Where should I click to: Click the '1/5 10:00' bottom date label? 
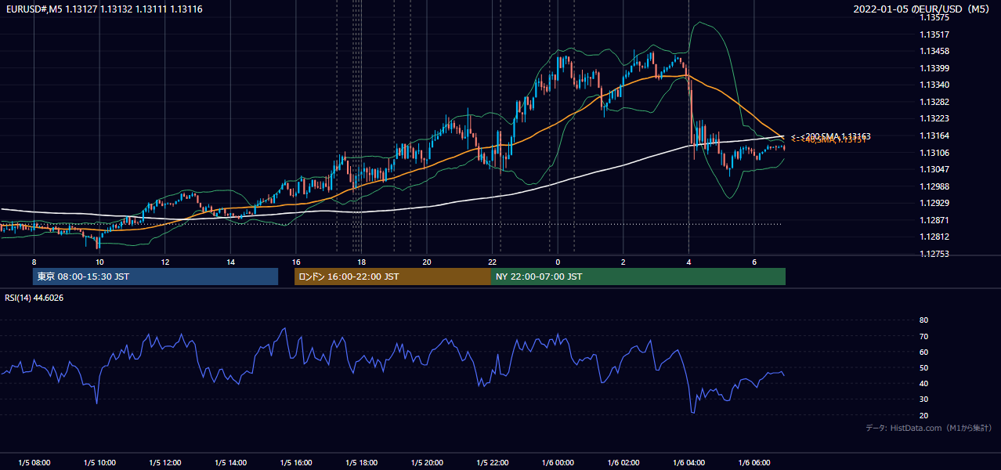click(99, 462)
